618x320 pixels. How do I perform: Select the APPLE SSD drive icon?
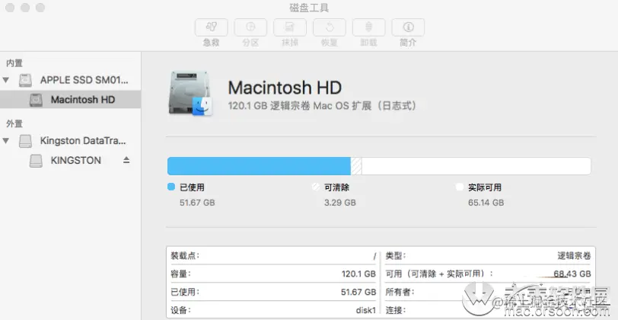25,81
